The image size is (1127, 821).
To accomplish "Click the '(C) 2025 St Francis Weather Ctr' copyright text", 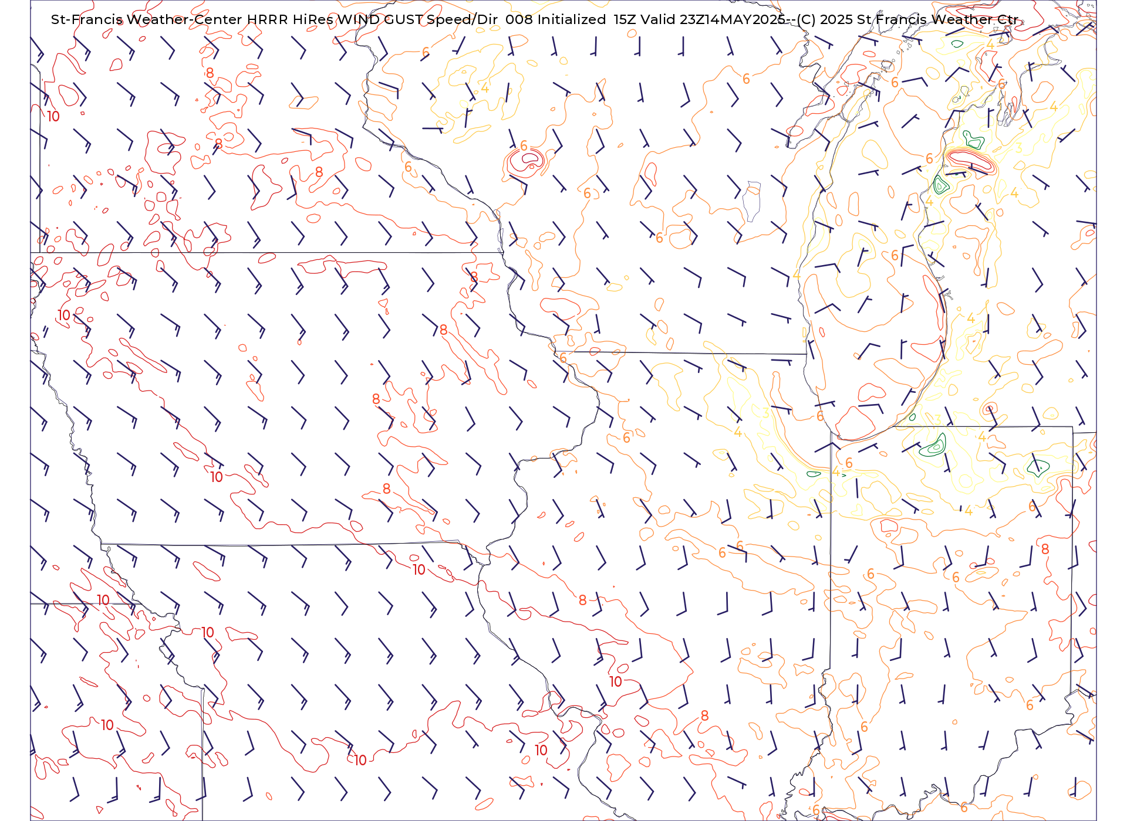I will [907, 19].
